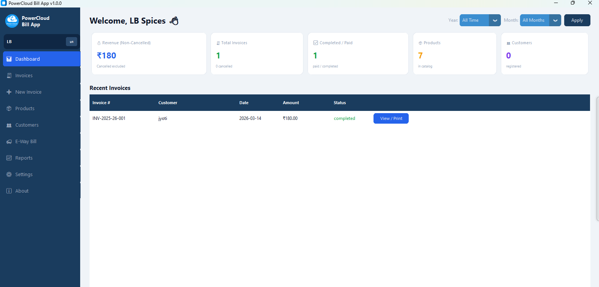Click the Year dropdown chevron arrow

[x=495, y=20]
